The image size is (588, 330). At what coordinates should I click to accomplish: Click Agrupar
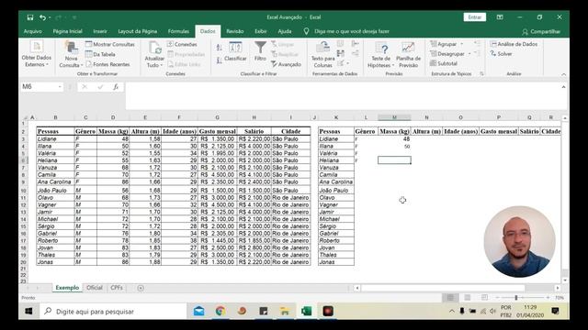444,44
